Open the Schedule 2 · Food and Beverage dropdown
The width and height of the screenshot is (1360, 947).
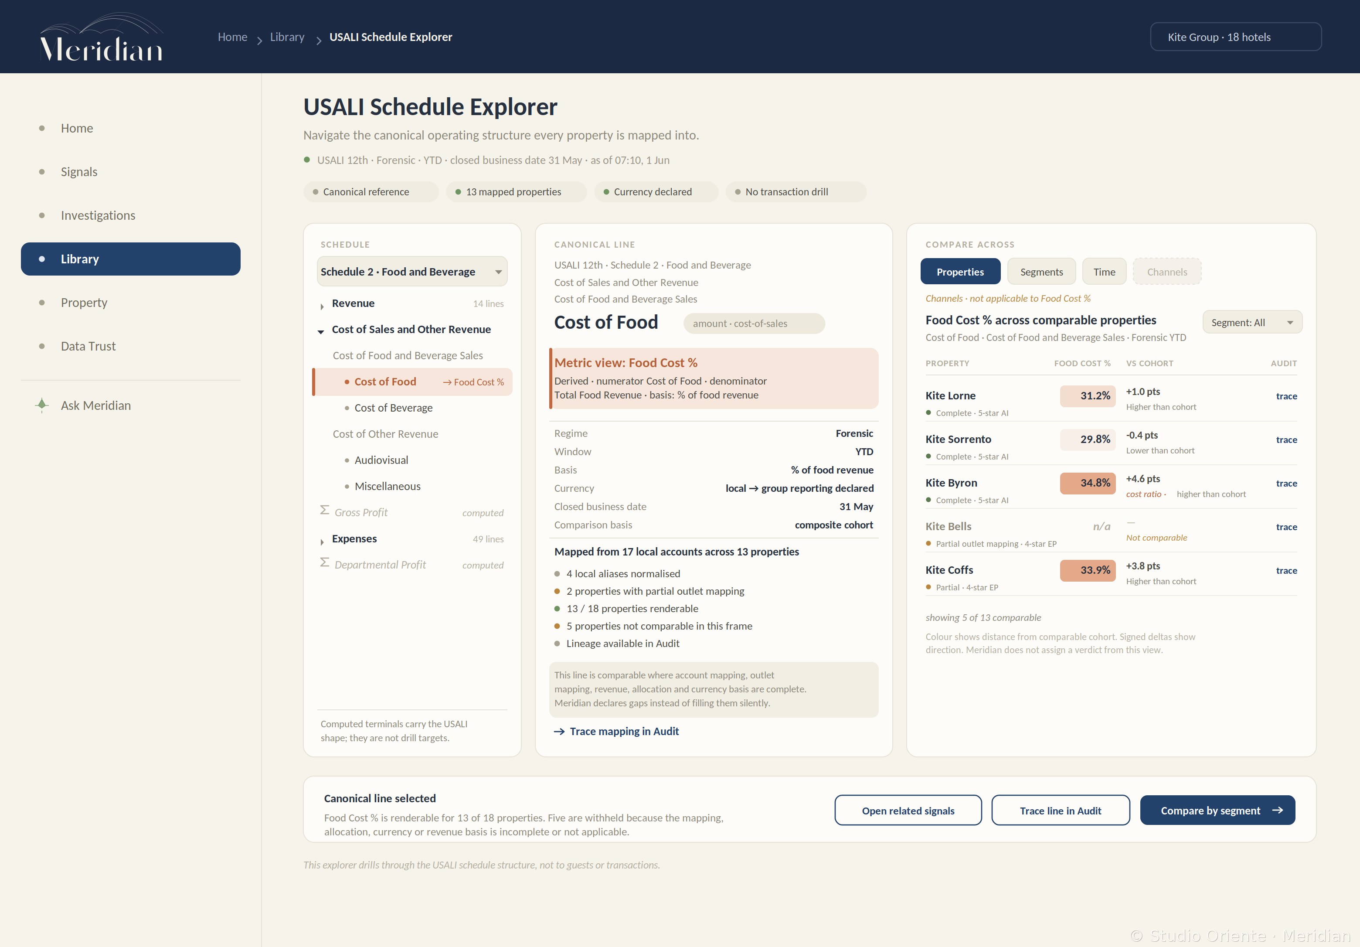(412, 272)
